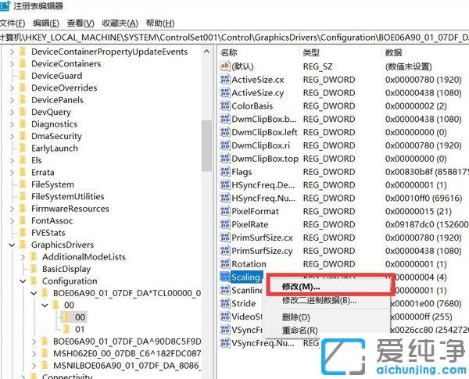Select the Diagnostics key
This screenshot has width=469, height=379.
pyautogui.click(x=54, y=124)
